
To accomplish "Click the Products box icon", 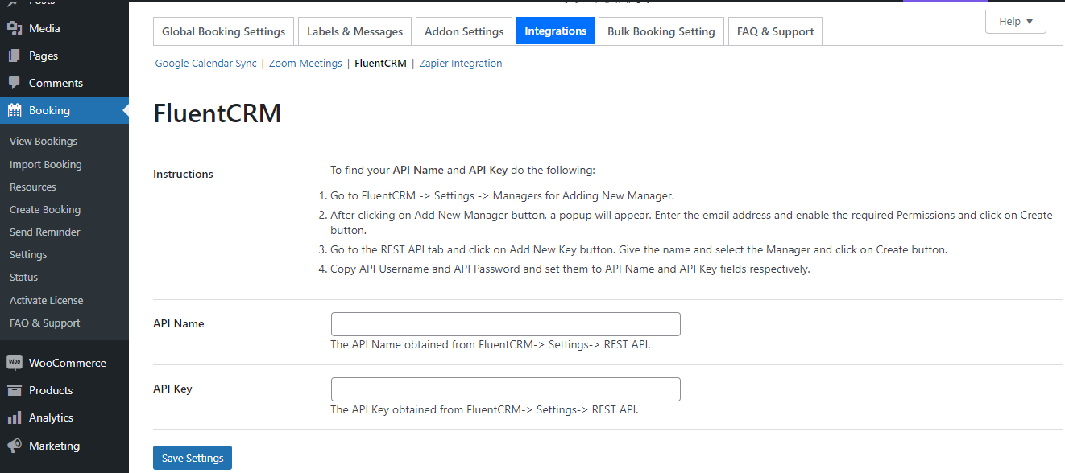I will [15, 390].
